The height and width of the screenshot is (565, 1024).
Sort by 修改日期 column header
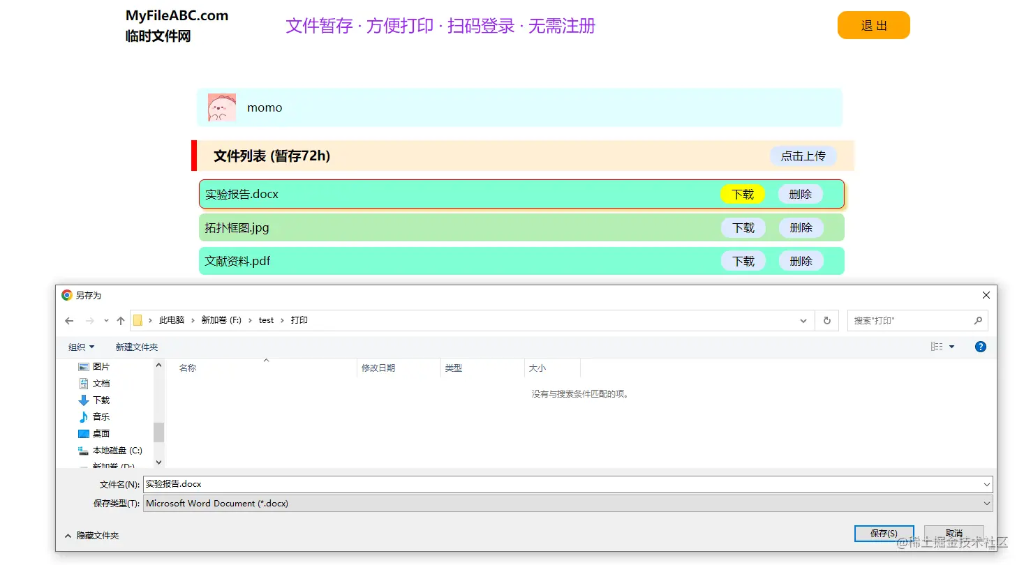click(399, 368)
